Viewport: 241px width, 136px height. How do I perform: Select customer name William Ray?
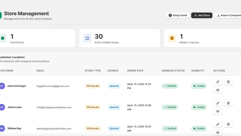tap(14, 128)
